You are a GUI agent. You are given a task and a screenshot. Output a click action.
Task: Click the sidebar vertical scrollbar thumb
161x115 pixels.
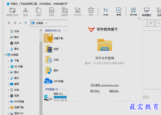41,78
